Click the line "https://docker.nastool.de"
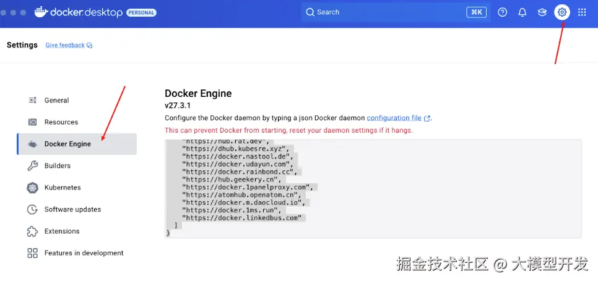598x282 pixels. tap(238, 157)
